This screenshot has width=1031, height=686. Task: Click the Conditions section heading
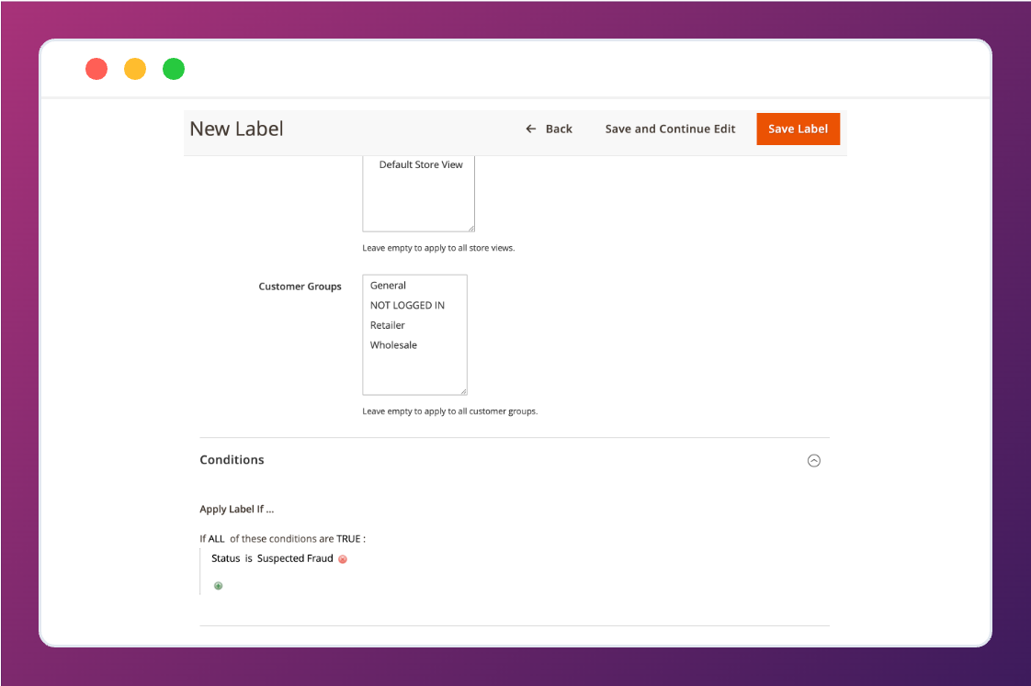[232, 460]
